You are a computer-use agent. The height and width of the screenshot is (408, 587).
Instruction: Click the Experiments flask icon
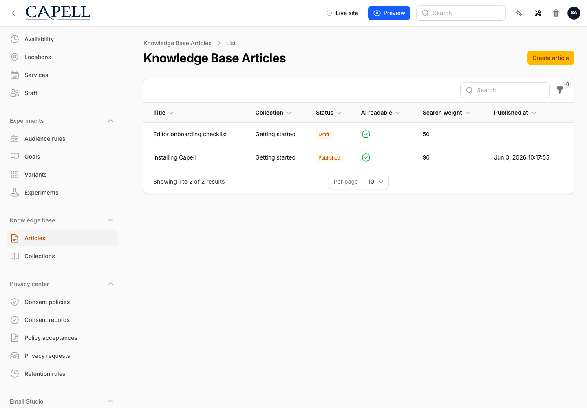[15, 193]
